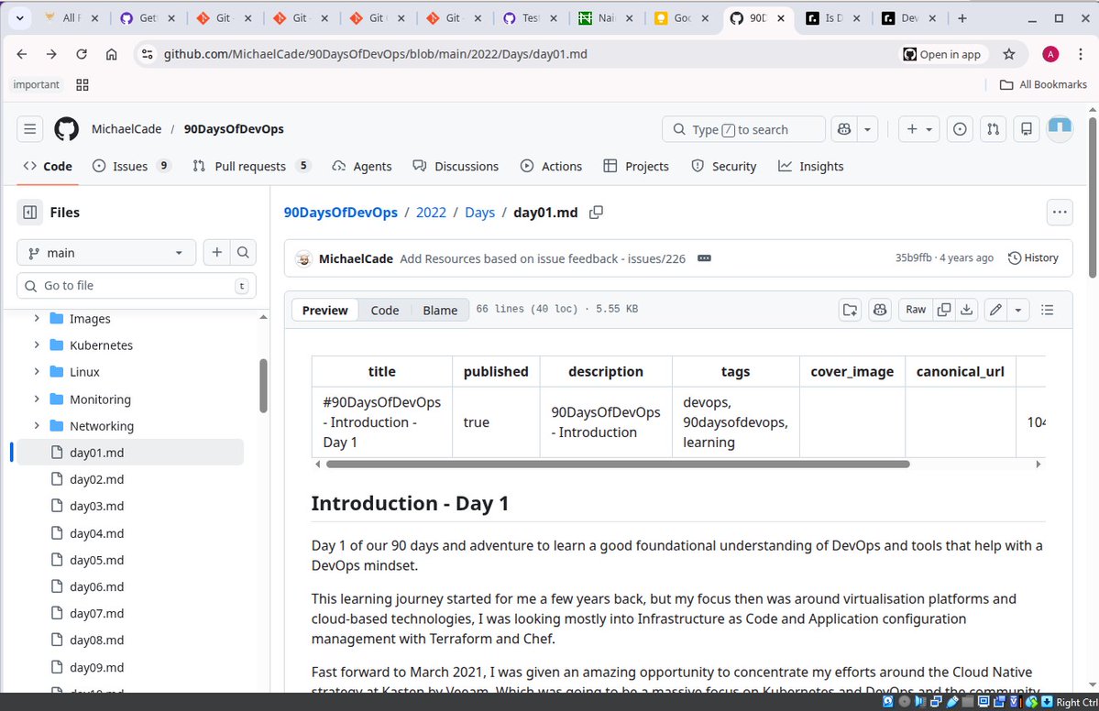Expand the commit message details ellipsis
Image resolution: width=1099 pixels, height=711 pixels.
[x=704, y=258]
